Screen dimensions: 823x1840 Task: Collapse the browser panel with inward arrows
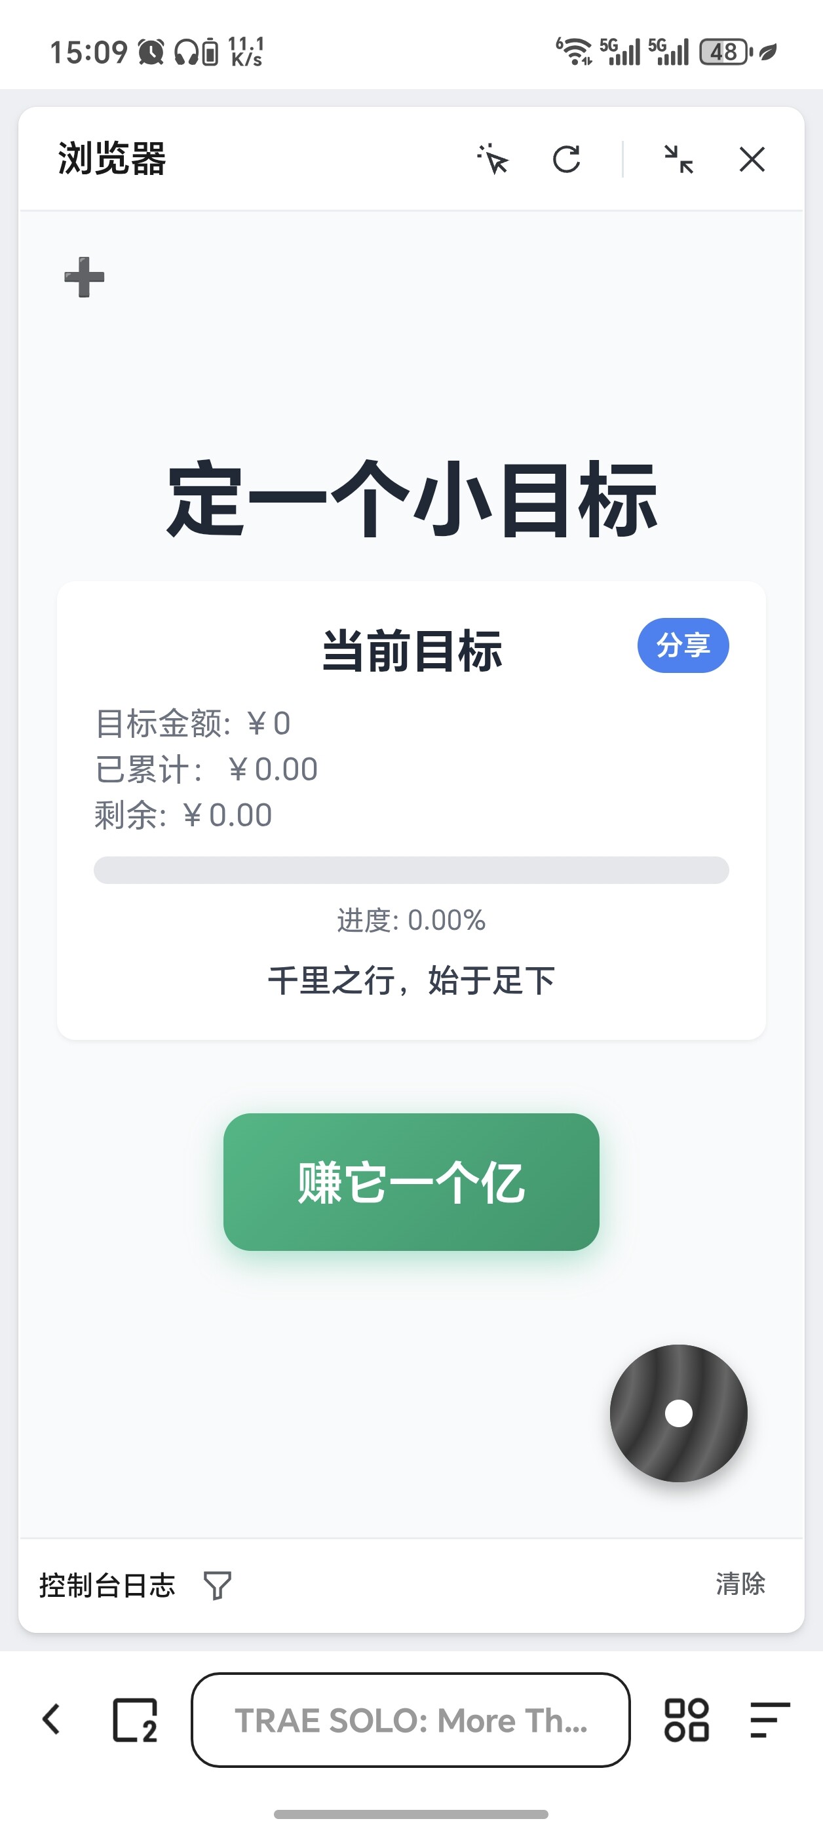(678, 159)
